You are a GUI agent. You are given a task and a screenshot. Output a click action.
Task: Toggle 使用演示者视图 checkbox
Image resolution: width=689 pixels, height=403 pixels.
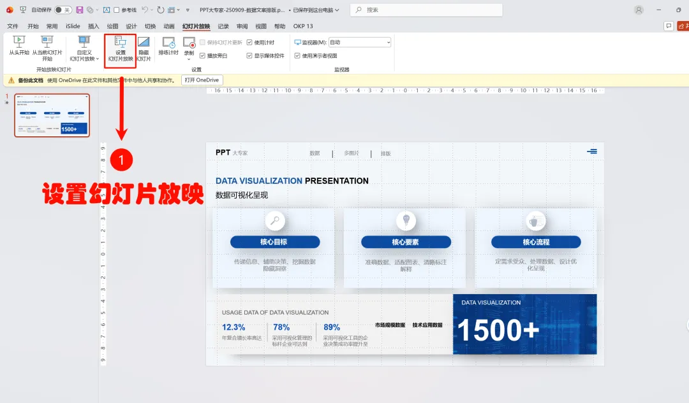click(297, 55)
